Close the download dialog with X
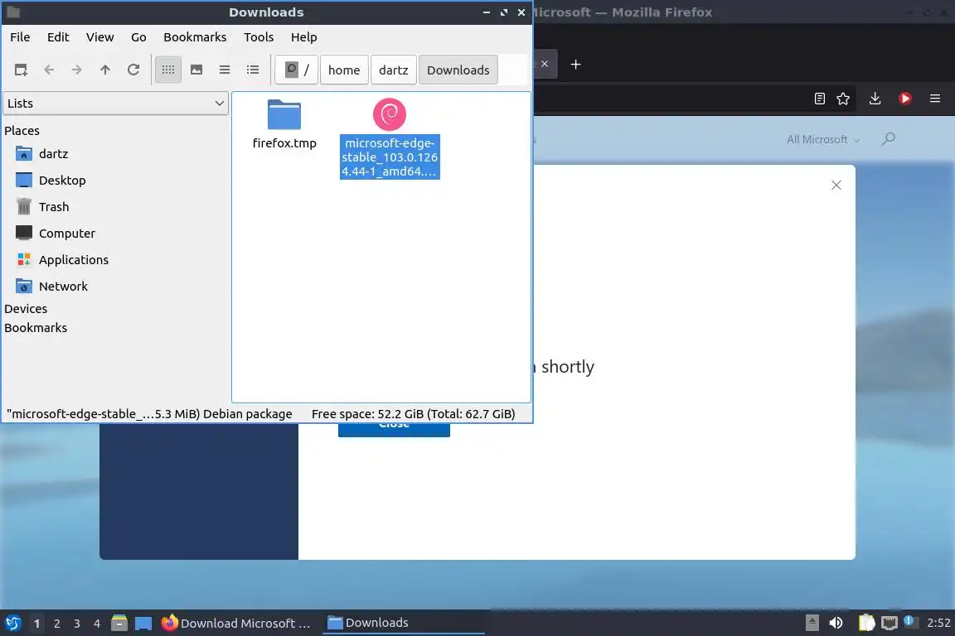The width and height of the screenshot is (955, 636). (836, 185)
